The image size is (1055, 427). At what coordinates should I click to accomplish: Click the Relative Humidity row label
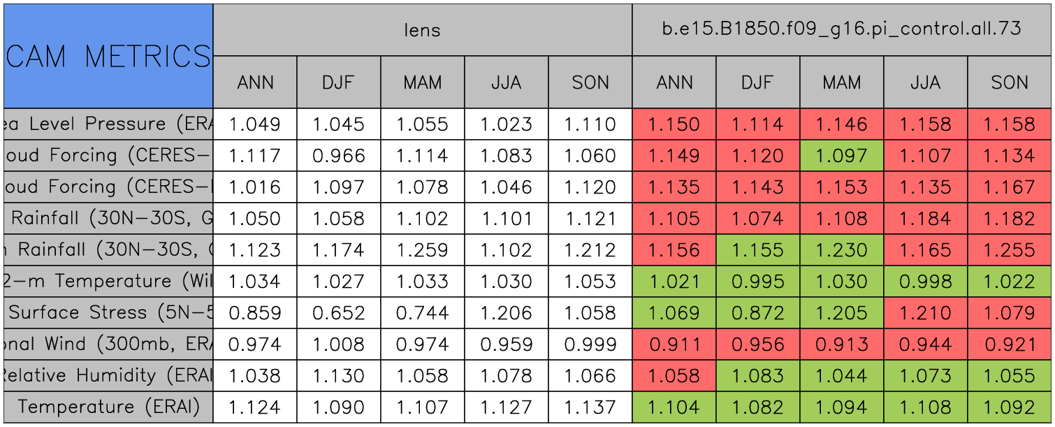point(108,375)
